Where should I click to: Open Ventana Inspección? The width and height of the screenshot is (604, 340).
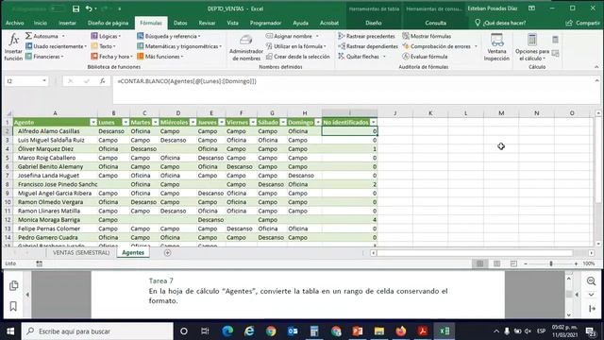click(x=496, y=47)
